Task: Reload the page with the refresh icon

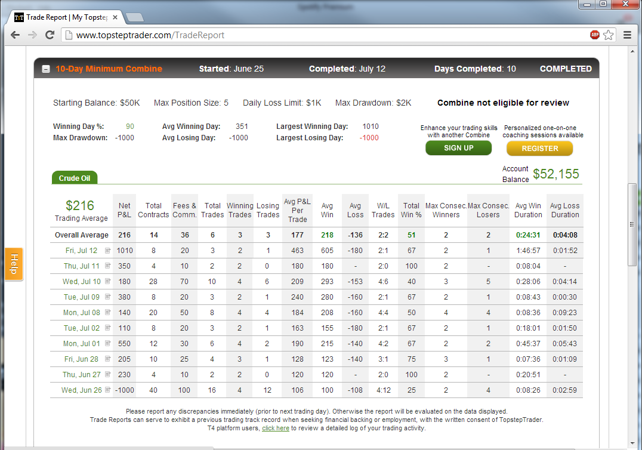Action: point(50,35)
